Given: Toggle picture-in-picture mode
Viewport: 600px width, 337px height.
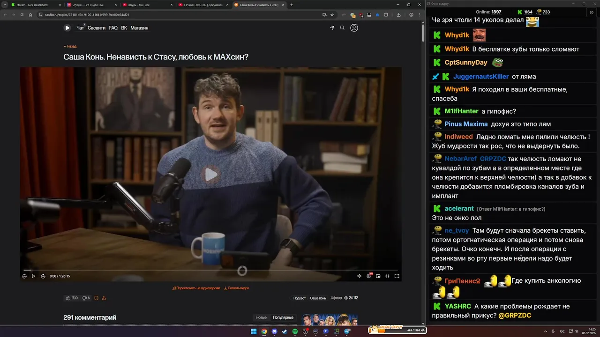Looking at the screenshot, I should (x=378, y=276).
